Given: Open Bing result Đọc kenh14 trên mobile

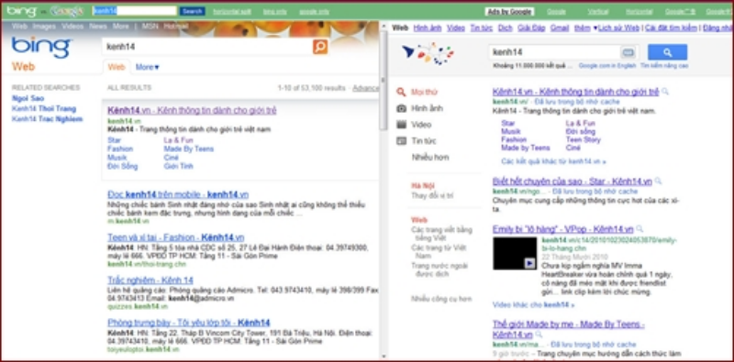Looking at the screenshot, I should click(178, 194).
